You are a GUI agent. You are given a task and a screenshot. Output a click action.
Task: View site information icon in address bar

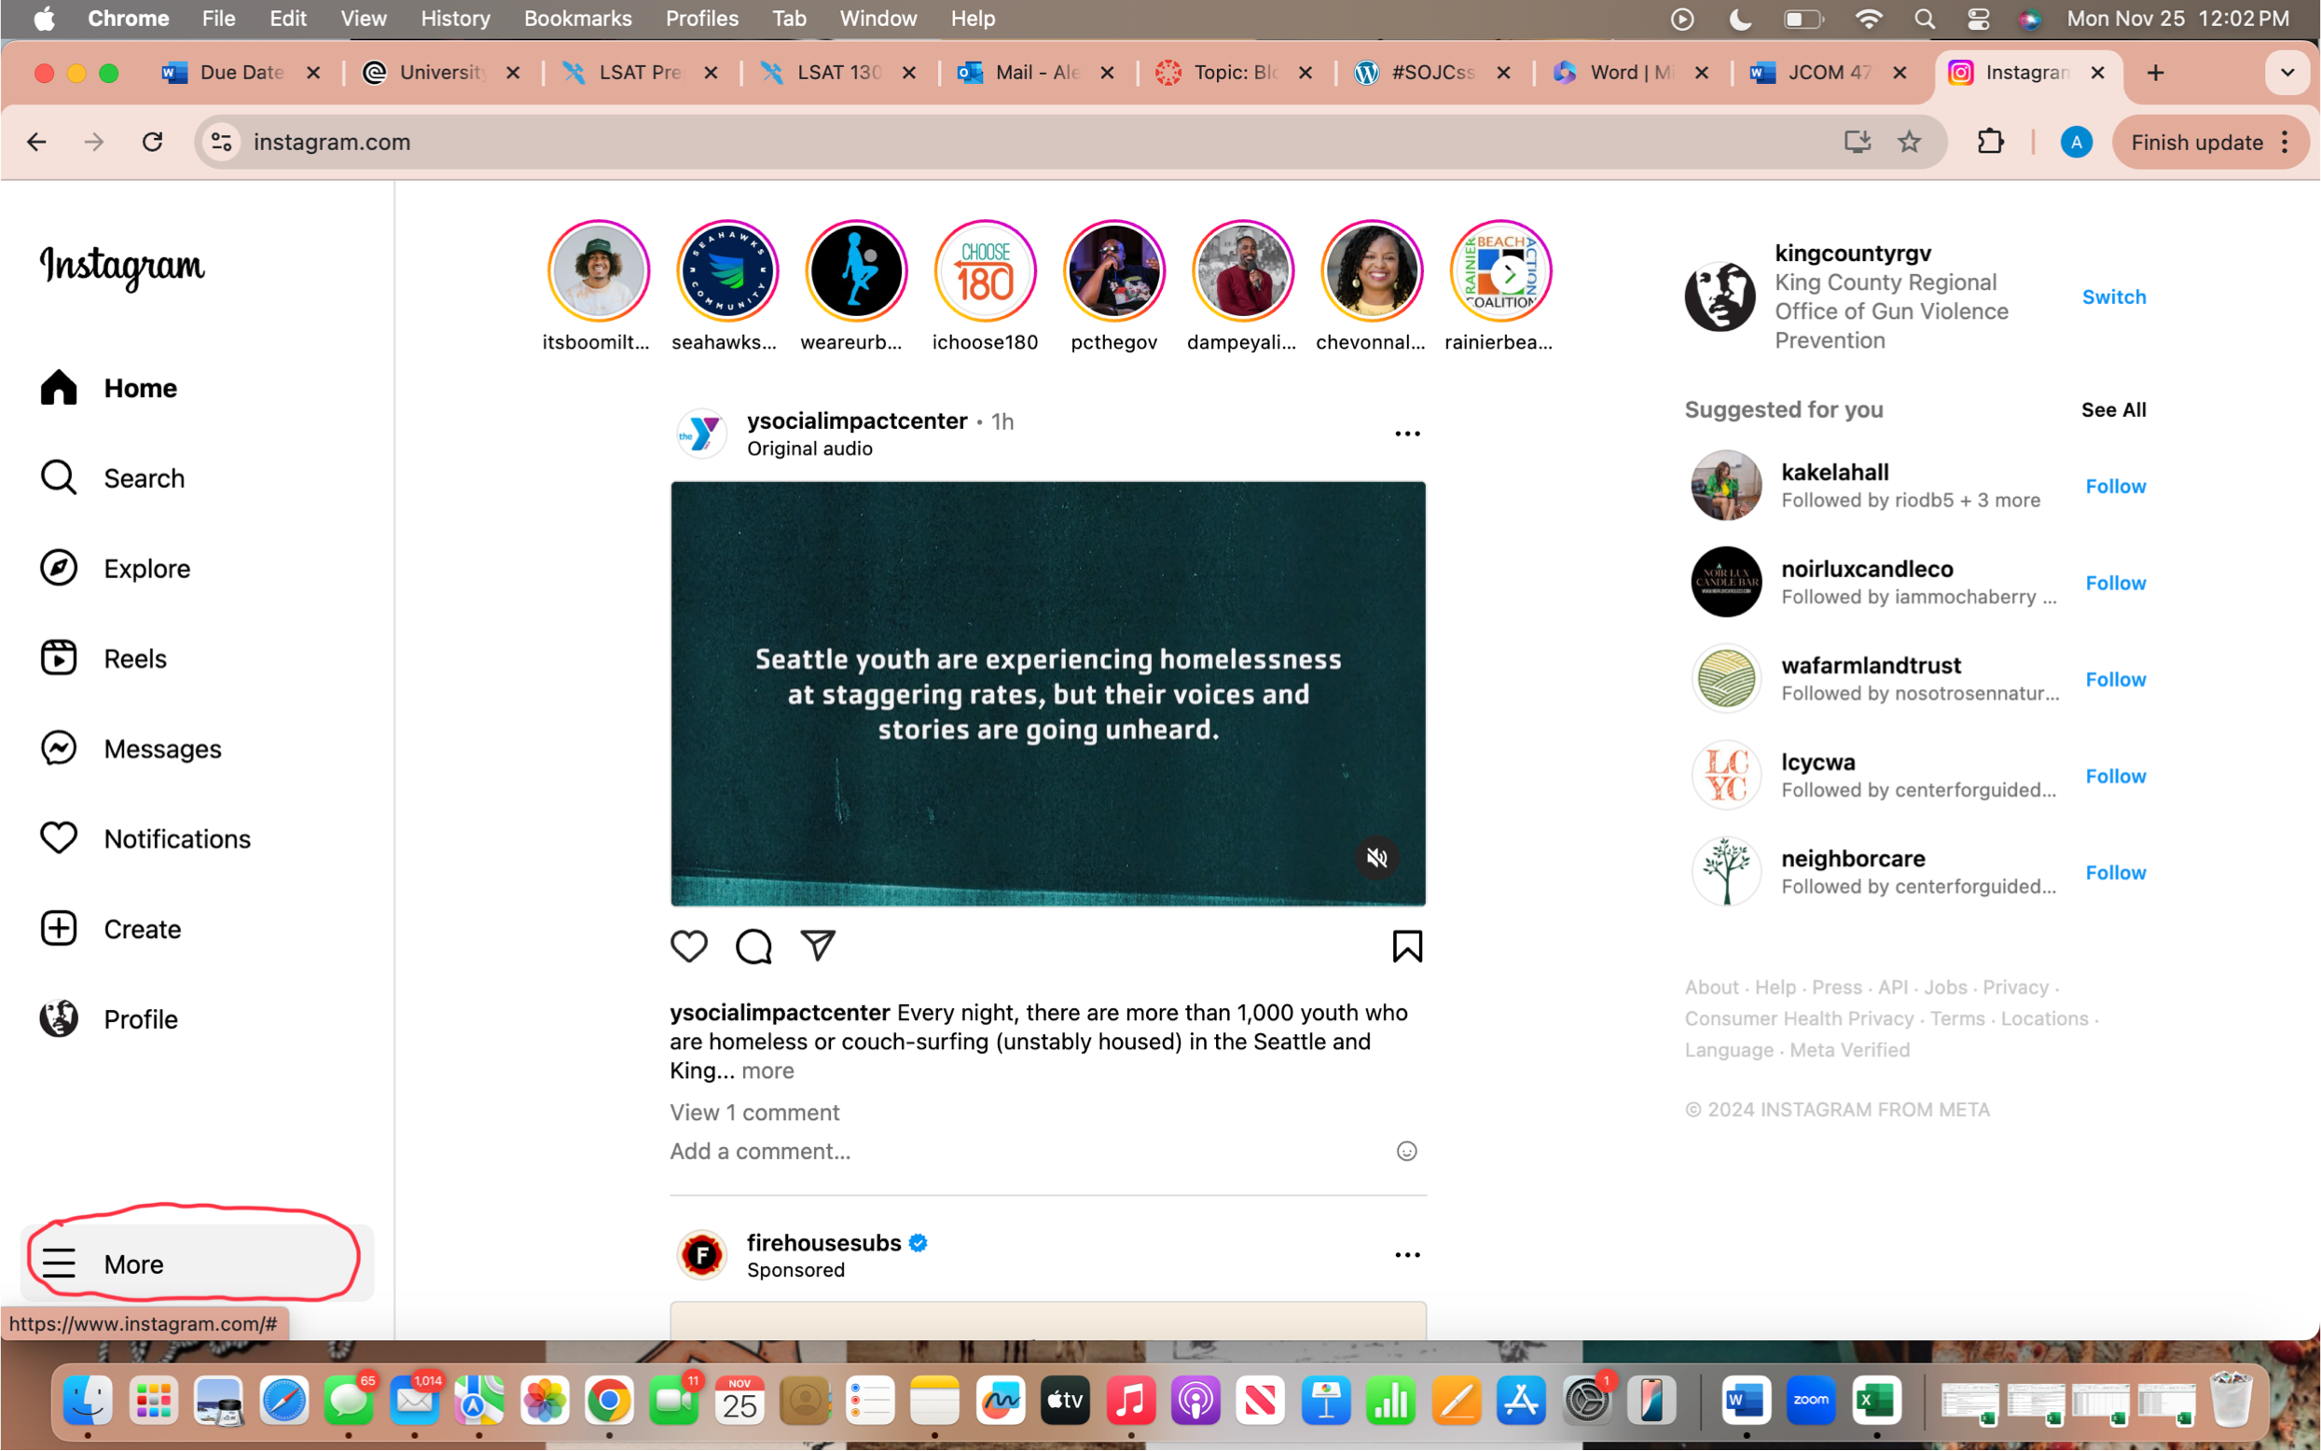[x=222, y=142]
